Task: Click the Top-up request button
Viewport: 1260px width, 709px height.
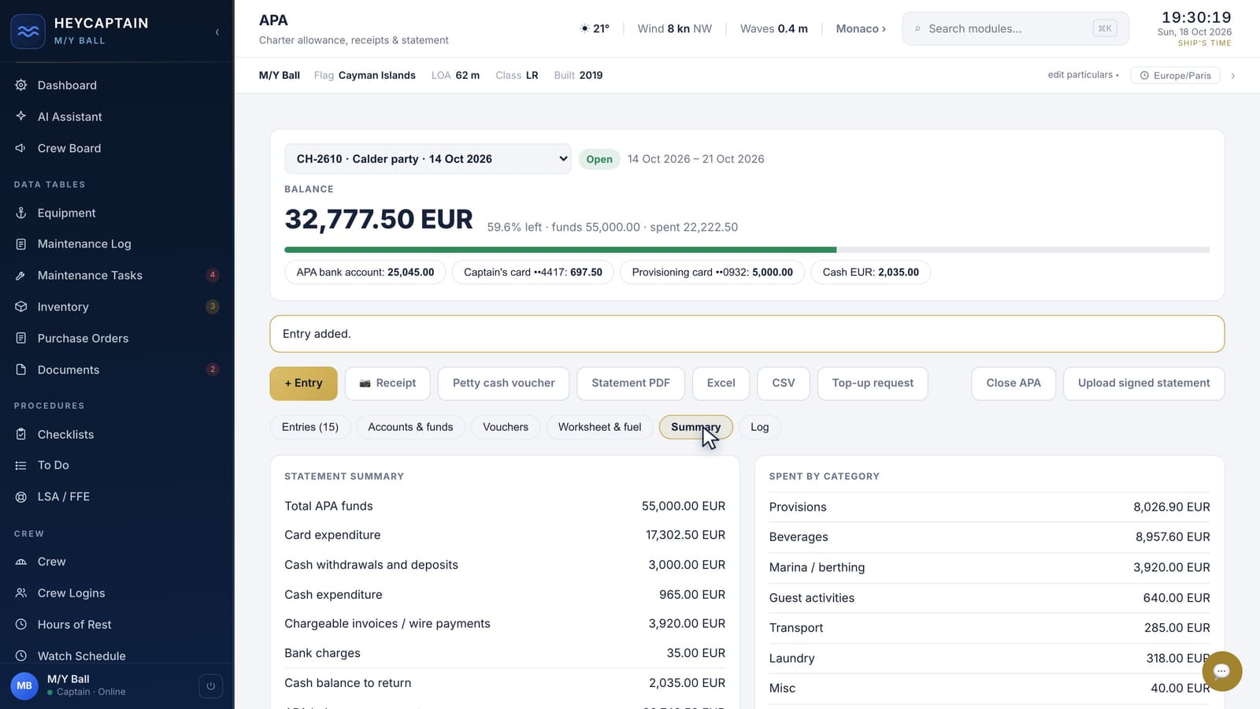Action: (873, 384)
